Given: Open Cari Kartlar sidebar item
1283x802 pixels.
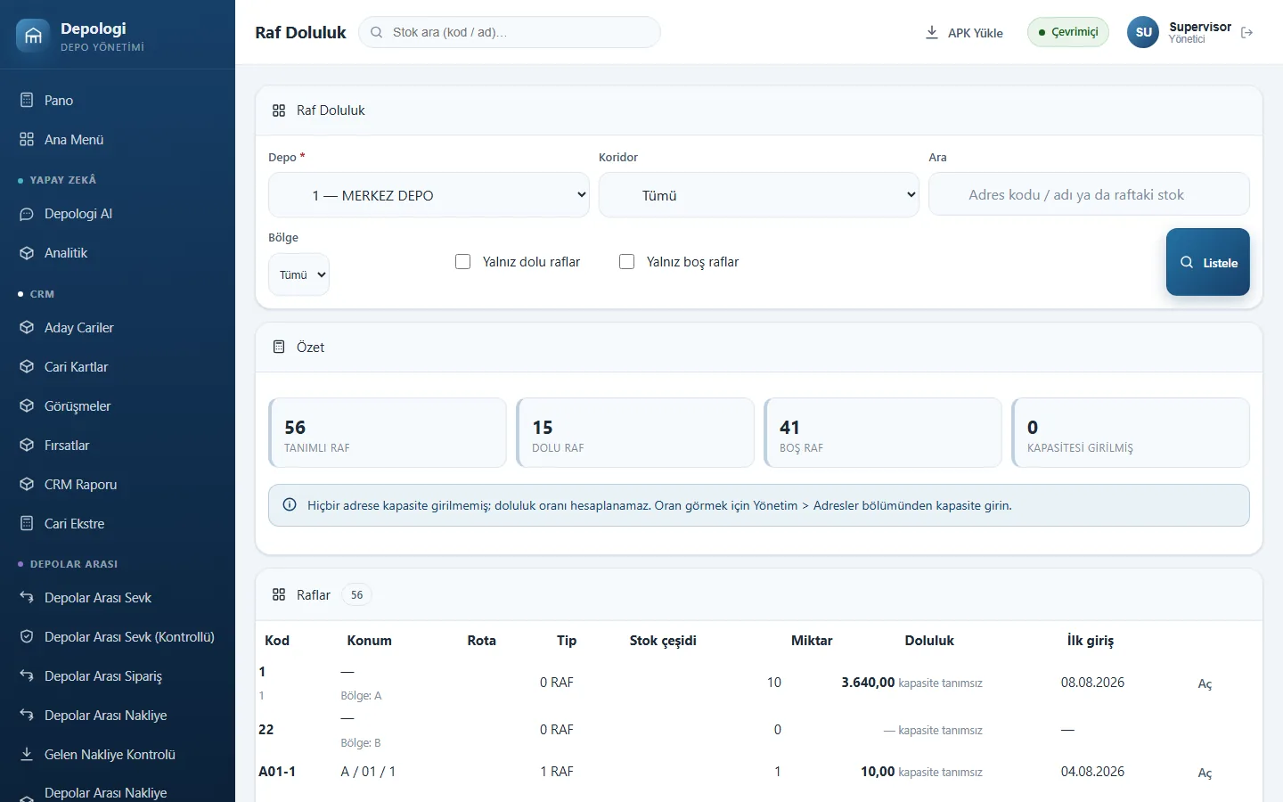Looking at the screenshot, I should (118, 367).
